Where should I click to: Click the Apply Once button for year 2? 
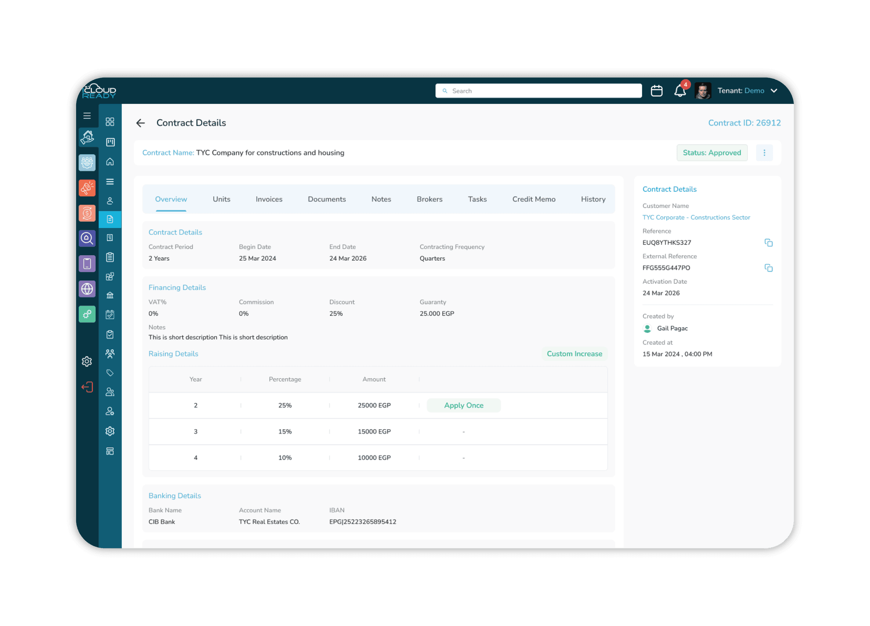pyautogui.click(x=464, y=405)
